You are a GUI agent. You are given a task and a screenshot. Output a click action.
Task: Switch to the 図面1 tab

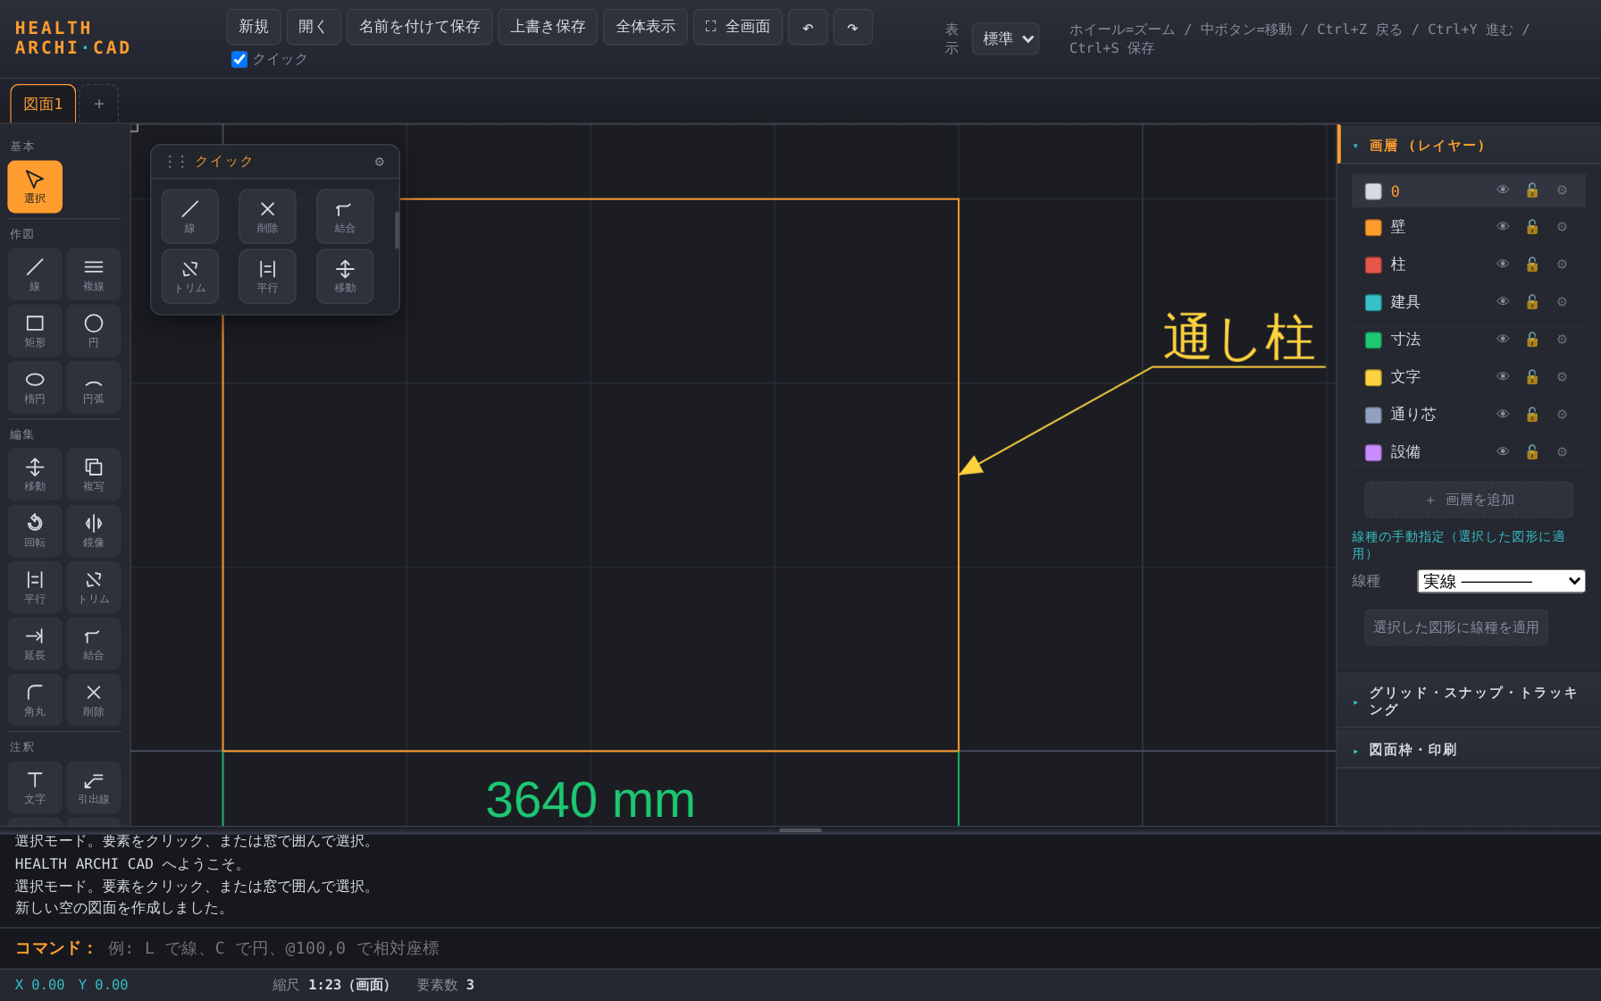click(x=43, y=104)
